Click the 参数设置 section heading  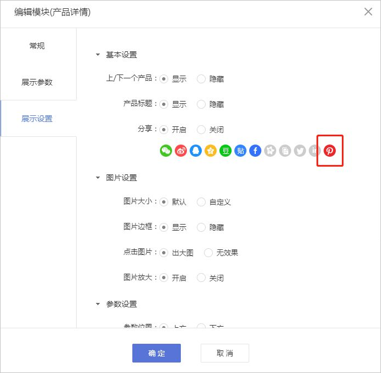click(121, 304)
